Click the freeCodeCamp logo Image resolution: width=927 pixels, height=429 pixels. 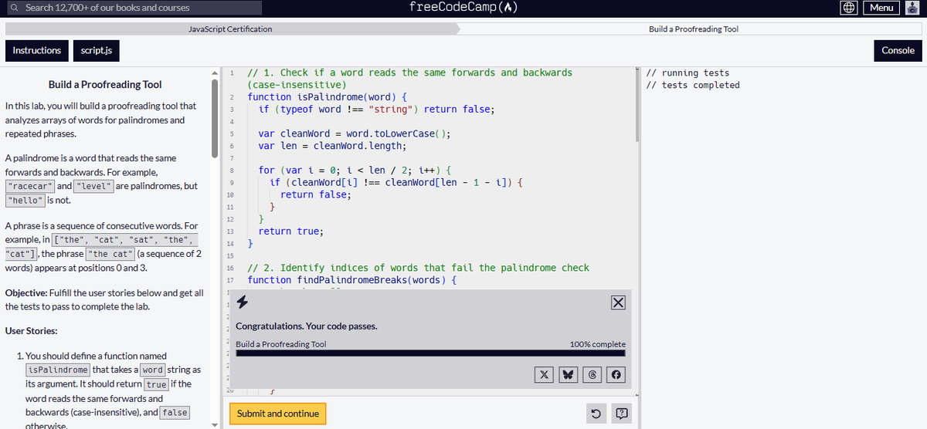point(463,8)
